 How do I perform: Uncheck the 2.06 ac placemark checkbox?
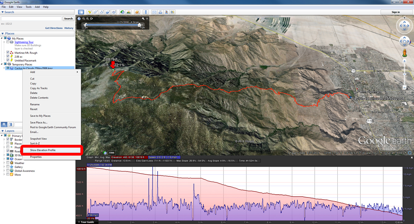click(x=8, y=56)
